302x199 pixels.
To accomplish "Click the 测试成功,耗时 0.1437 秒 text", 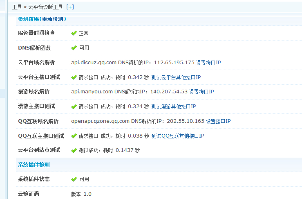I will 109,150.
